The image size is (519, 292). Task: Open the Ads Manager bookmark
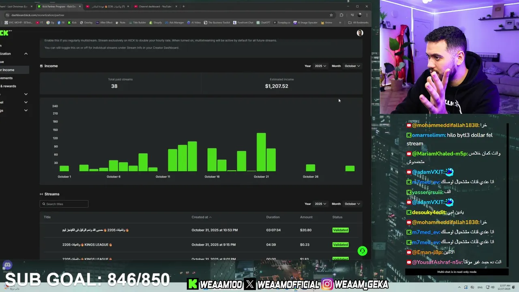coord(174,23)
